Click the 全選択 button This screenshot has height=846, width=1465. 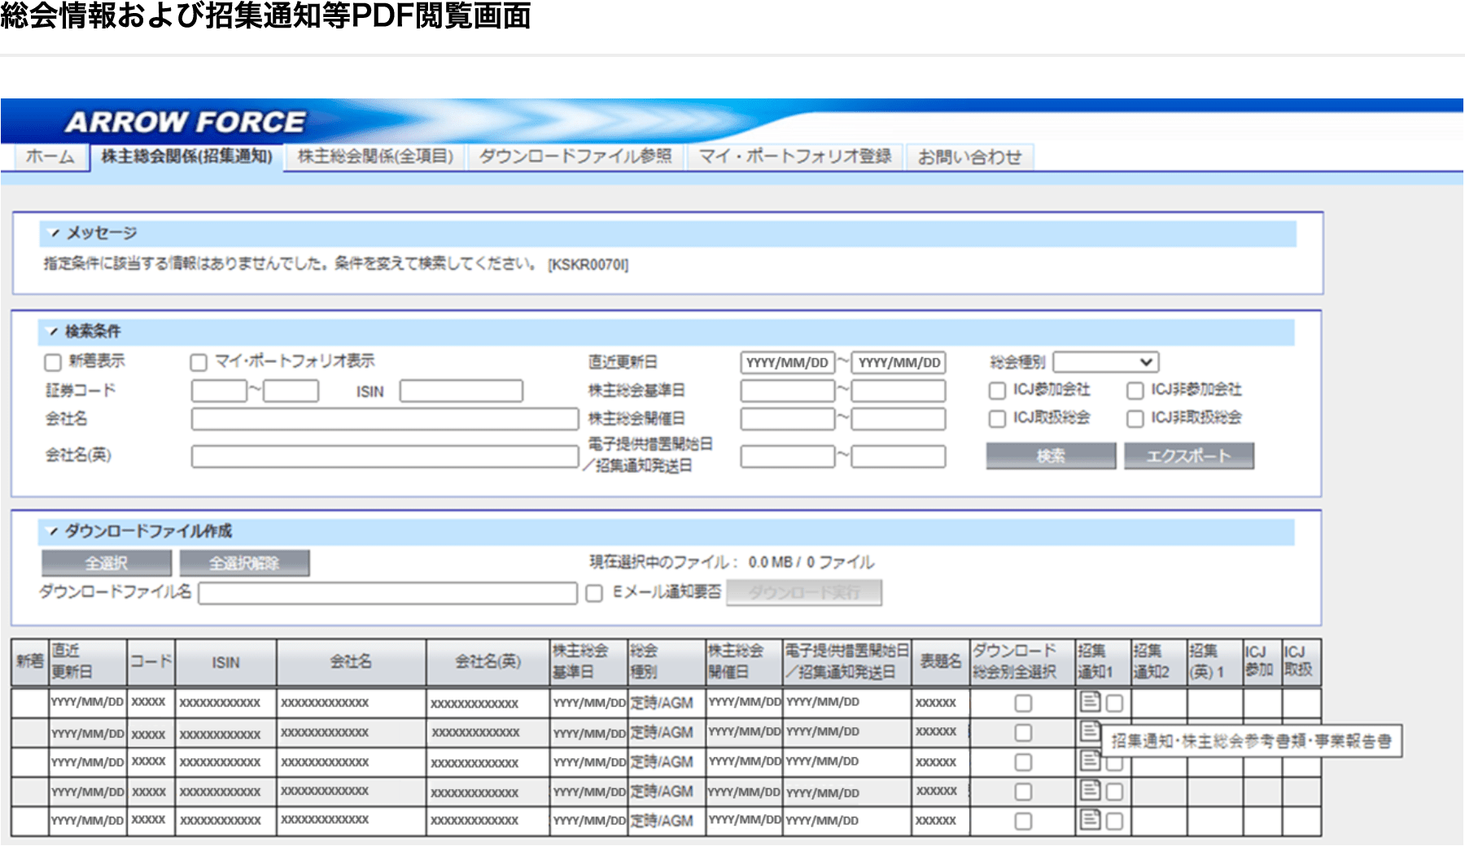(107, 563)
